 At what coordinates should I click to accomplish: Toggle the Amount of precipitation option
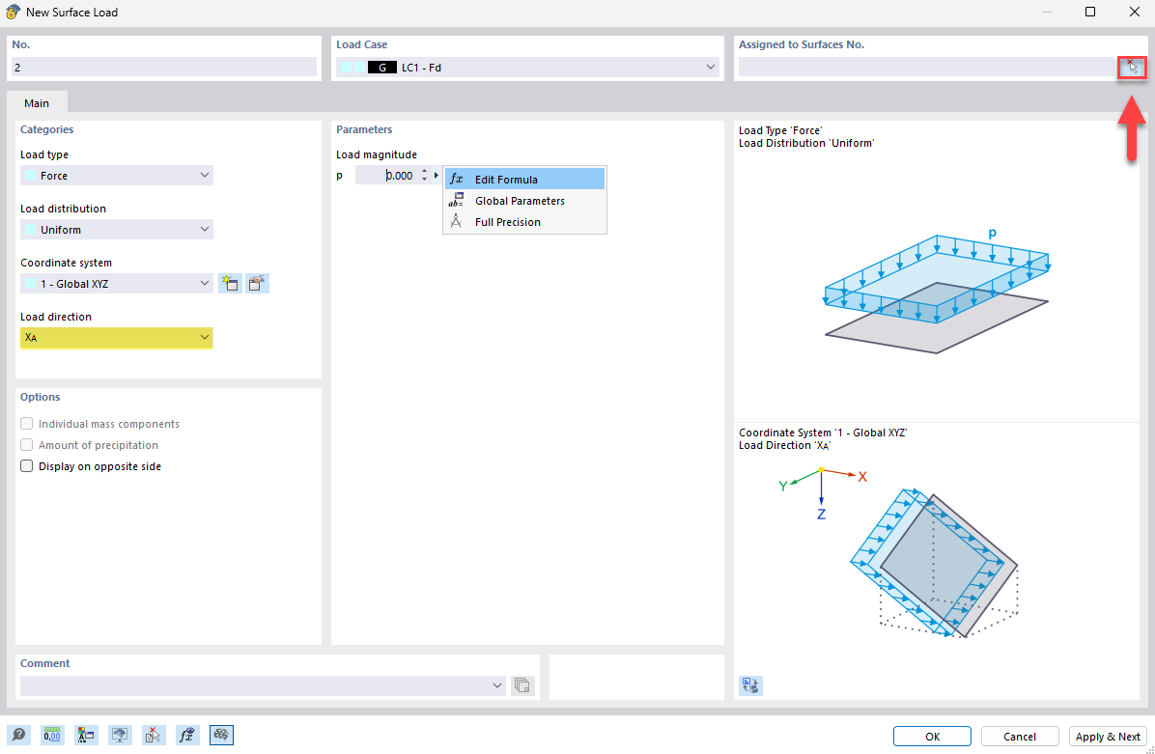click(26, 445)
